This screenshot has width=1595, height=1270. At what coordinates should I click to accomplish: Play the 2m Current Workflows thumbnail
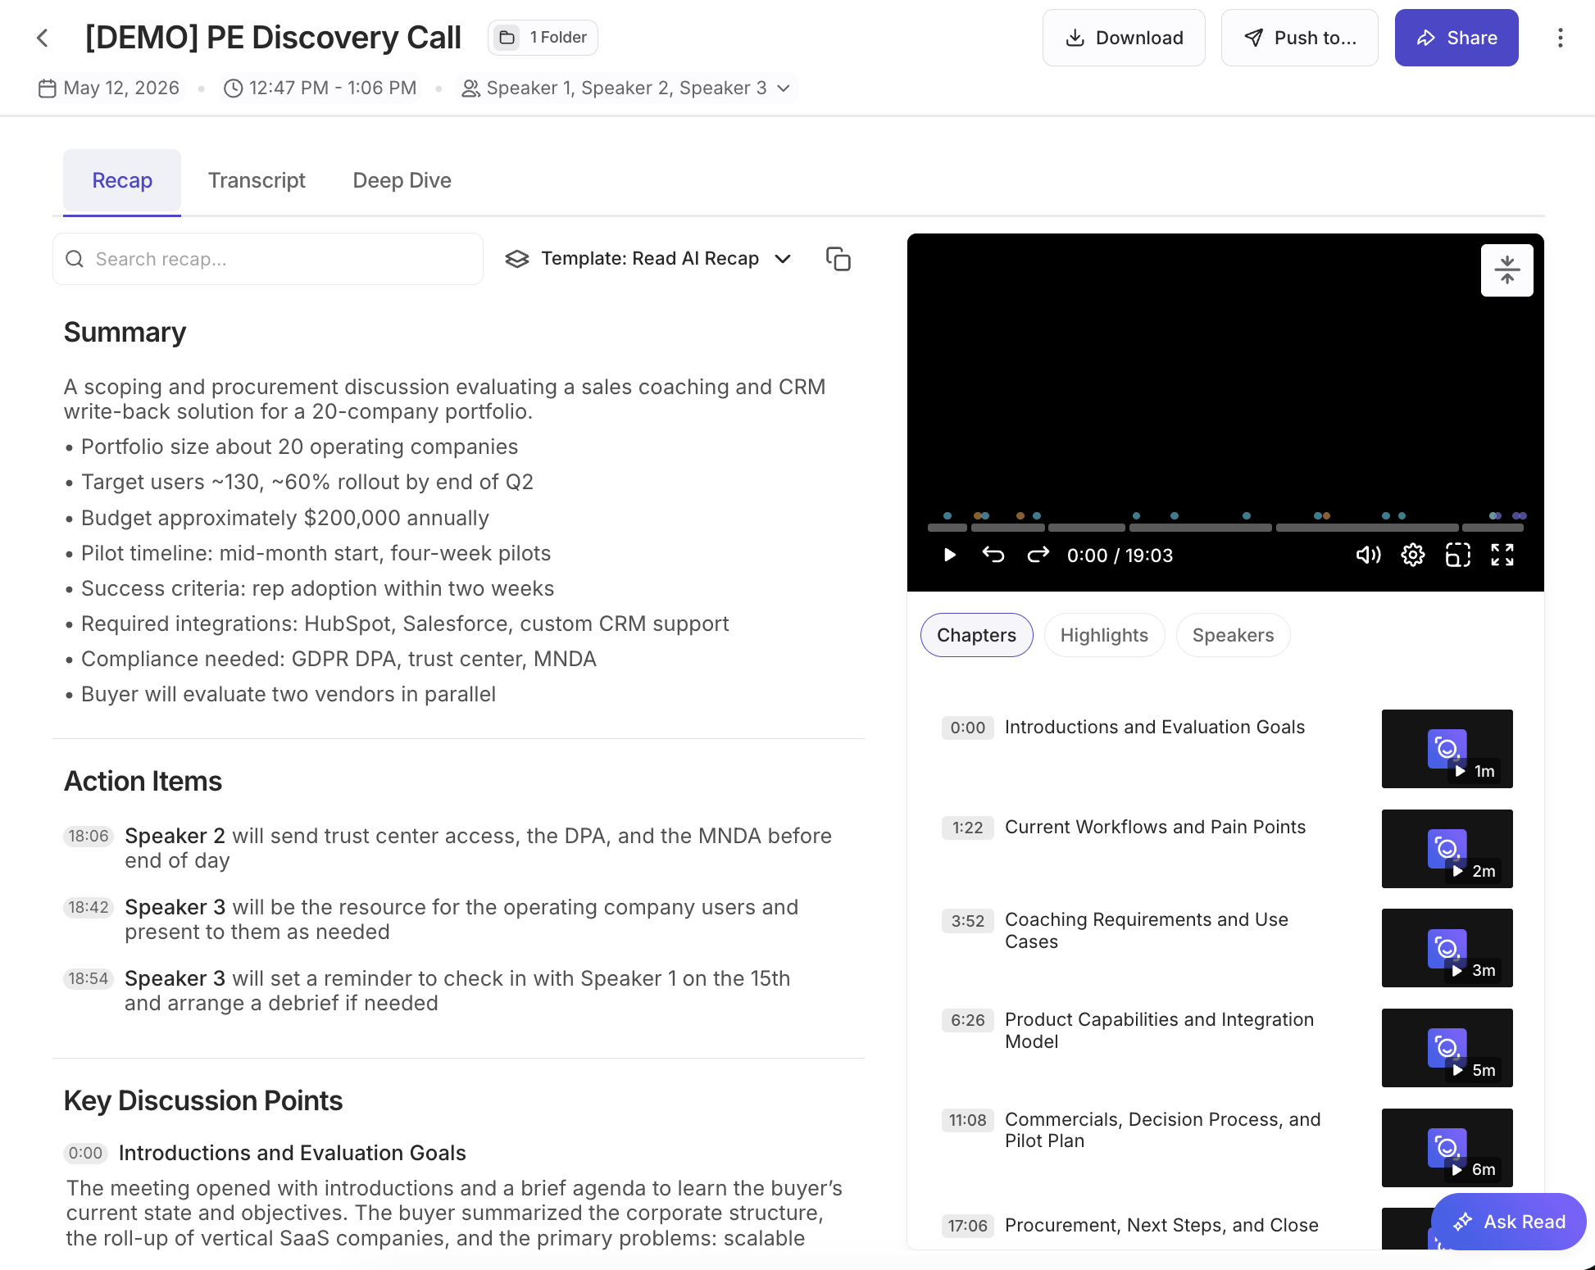1447,849
